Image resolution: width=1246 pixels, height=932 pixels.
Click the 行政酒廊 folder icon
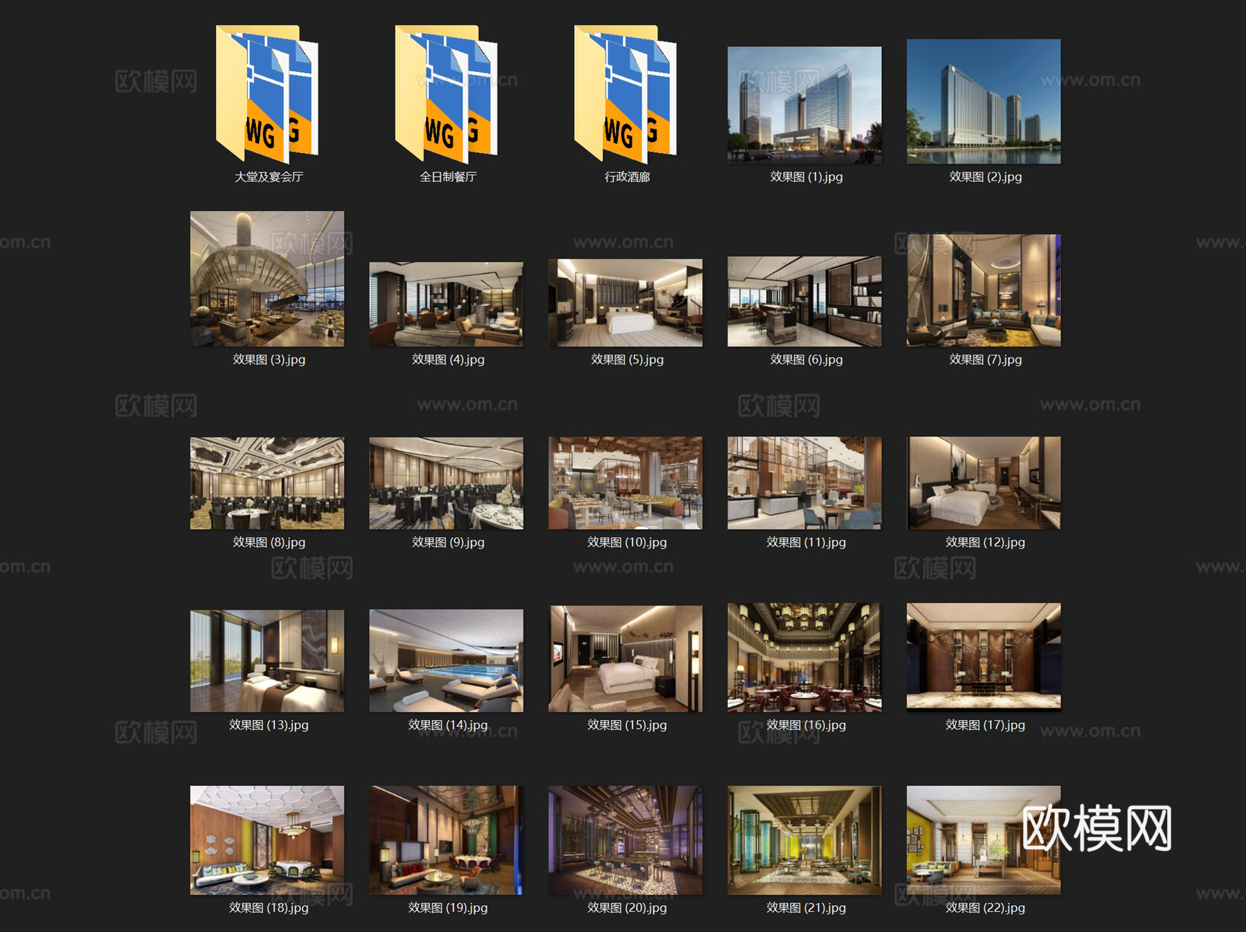coord(626,93)
